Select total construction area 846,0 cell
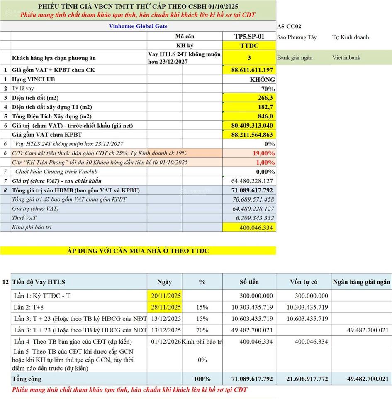Image resolution: width=392 pixels, height=399 pixels. 249,116
